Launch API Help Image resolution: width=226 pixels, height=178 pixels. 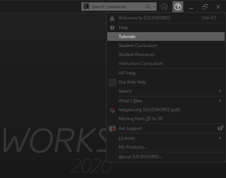coord(127,73)
